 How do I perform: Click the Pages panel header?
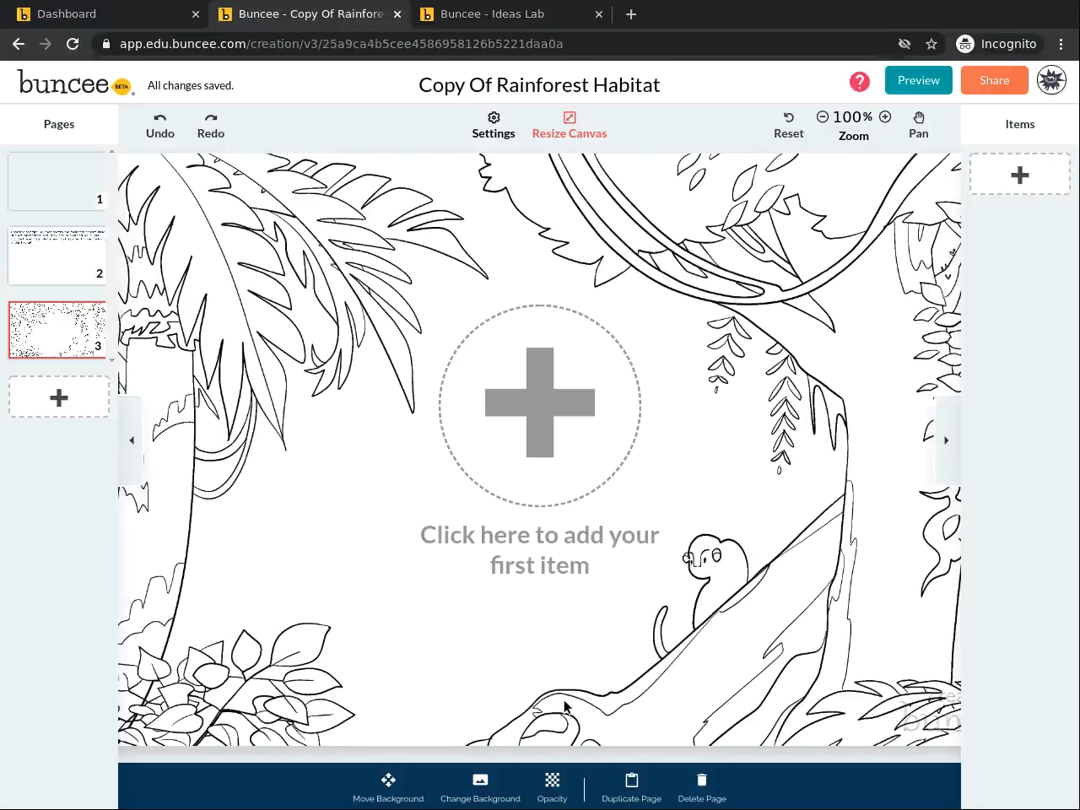click(59, 124)
